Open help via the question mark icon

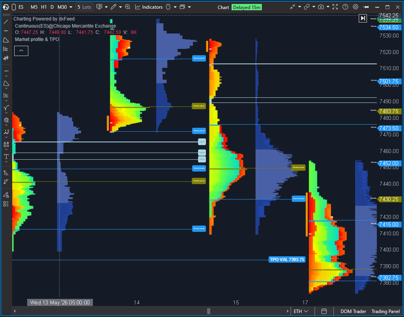345,7
